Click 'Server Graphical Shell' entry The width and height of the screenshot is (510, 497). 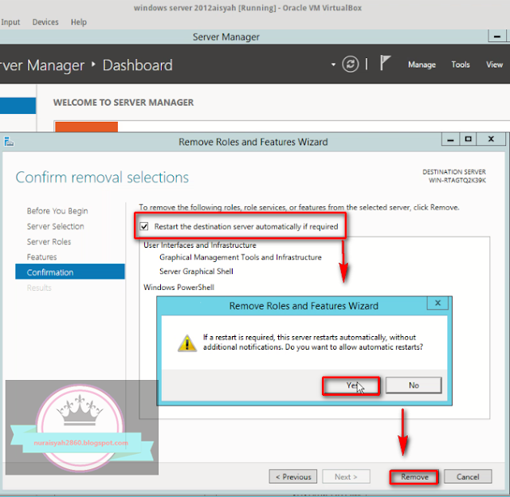pos(196,271)
